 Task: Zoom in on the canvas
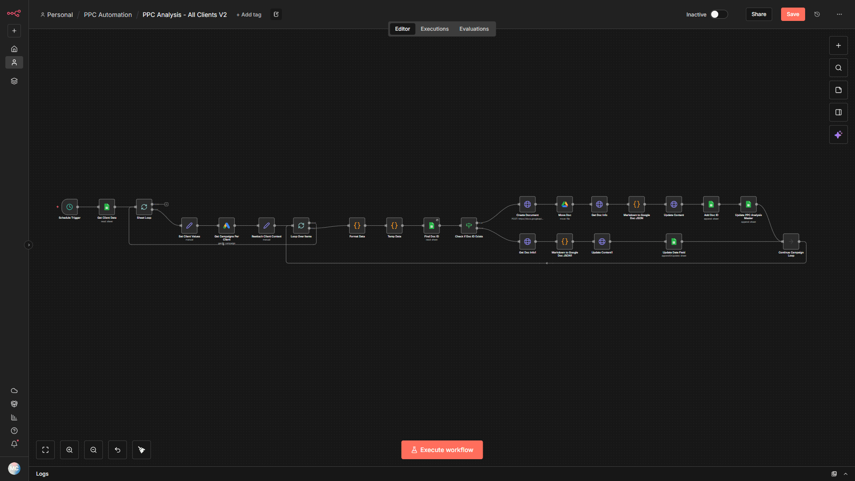[x=69, y=450]
